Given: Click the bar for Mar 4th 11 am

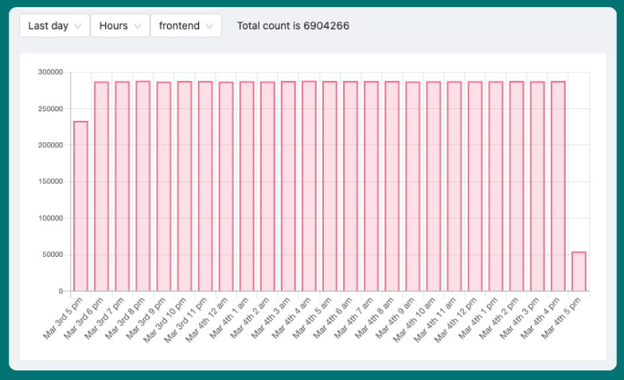Looking at the screenshot, I should pos(454,186).
